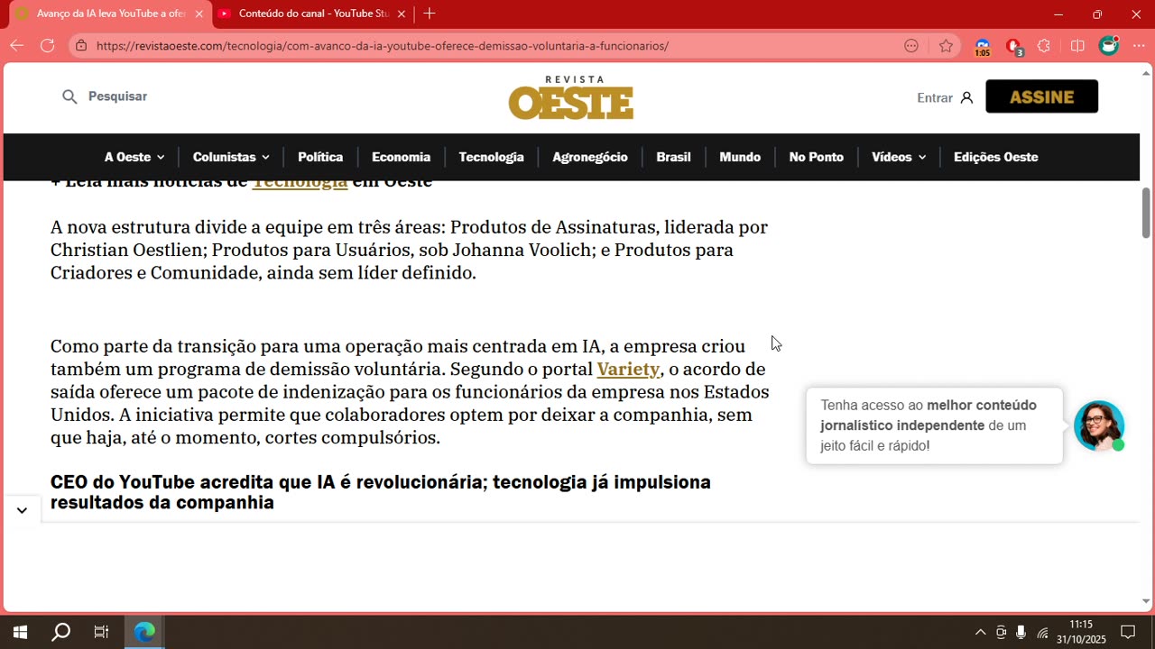Expand the Colunistas dropdown
Viewport: 1155px width, 649px height.
(x=231, y=157)
